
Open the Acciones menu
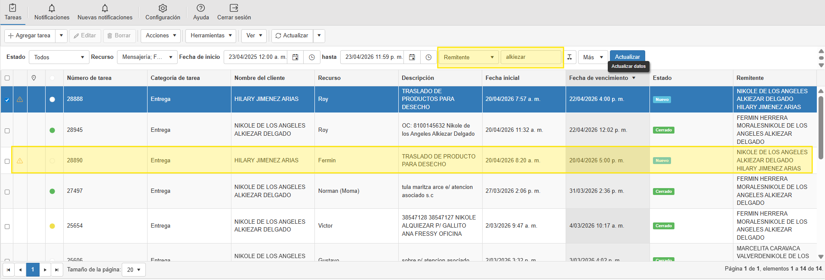pyautogui.click(x=161, y=36)
